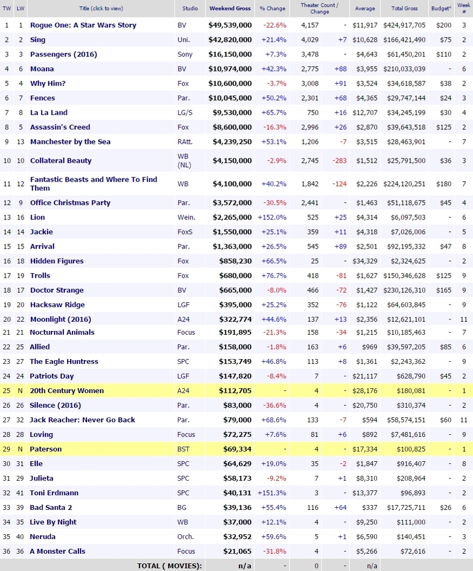Select the $49,539,000 weekend gross value
The height and width of the screenshot is (571, 473).
[230, 25]
